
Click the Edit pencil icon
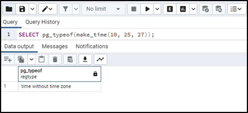tap(45, 9)
